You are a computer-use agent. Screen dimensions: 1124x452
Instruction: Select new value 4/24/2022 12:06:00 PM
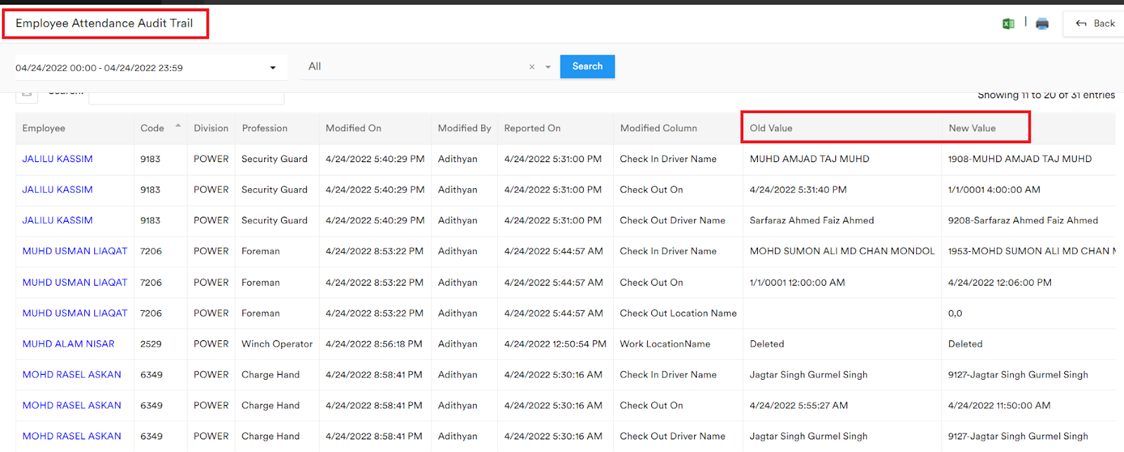1000,283
